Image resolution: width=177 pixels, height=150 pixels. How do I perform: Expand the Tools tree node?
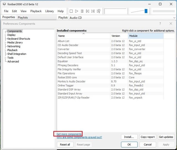pyautogui.click(x=5, y=58)
